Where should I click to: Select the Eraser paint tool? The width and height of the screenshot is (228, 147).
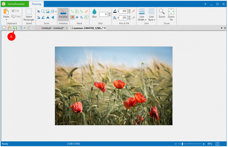pyautogui.click(x=77, y=17)
